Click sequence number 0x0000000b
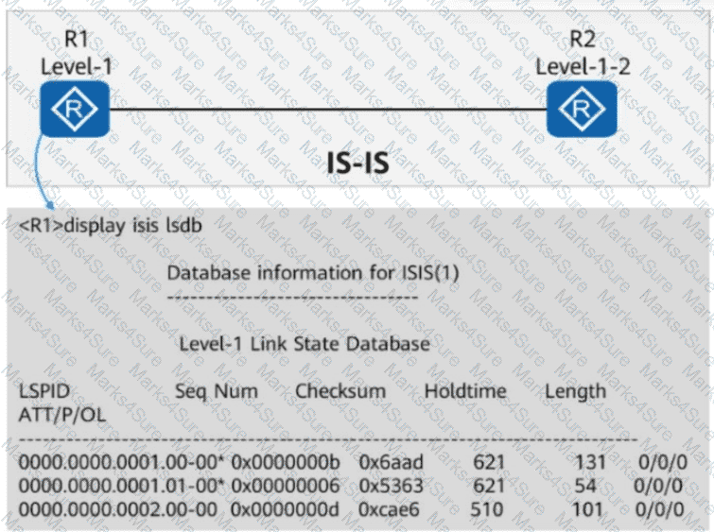This screenshot has width=714, height=532. click(x=285, y=462)
